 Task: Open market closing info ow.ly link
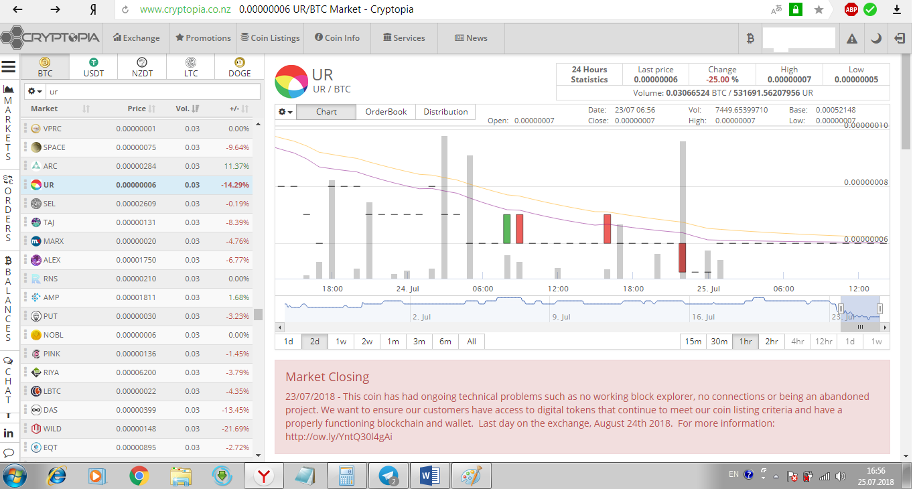point(339,437)
